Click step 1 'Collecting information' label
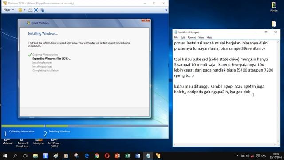The width and height of the screenshot is (284, 160). tap(22, 132)
